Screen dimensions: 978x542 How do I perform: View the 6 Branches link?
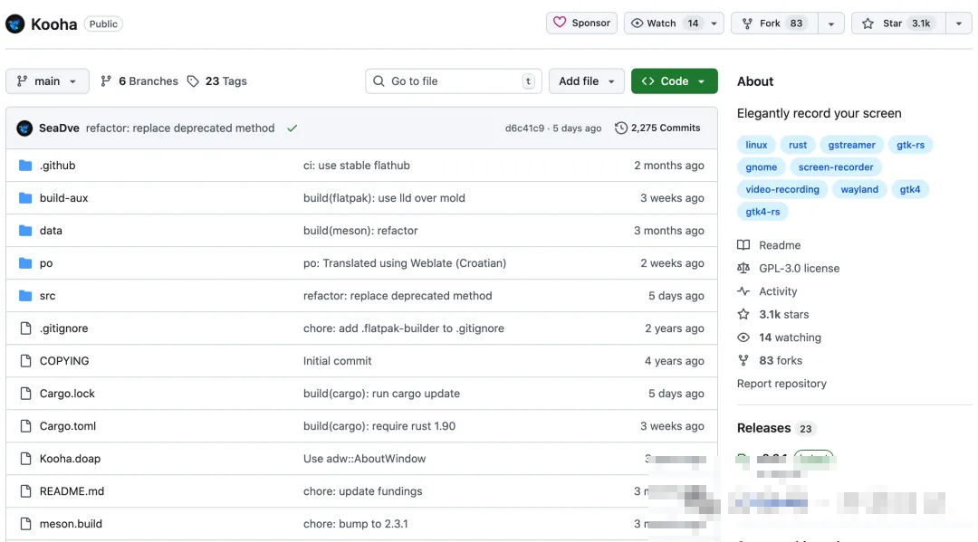point(139,81)
